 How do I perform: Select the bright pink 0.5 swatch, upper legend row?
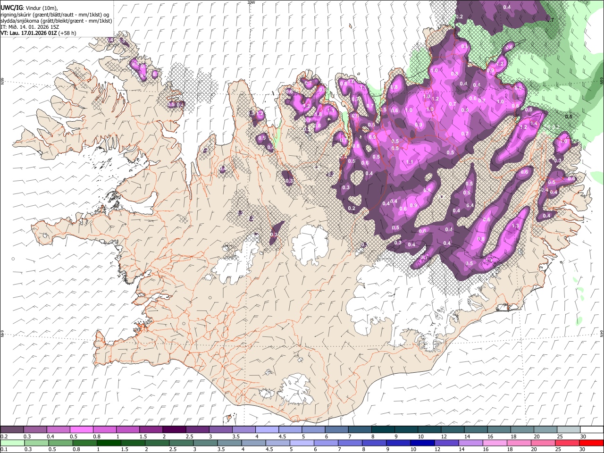click(x=81, y=430)
